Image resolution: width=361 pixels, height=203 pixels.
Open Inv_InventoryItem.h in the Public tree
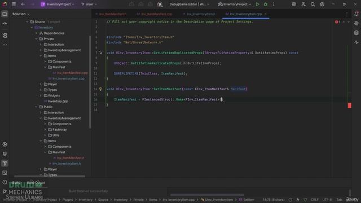click(67, 164)
